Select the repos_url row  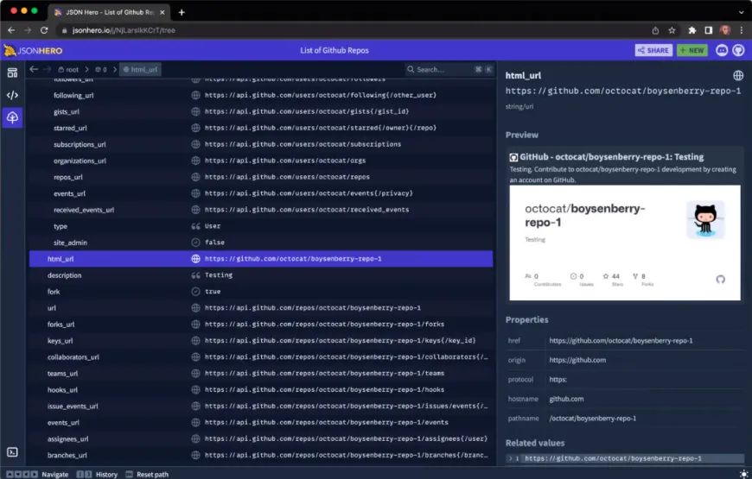pyautogui.click(x=261, y=177)
